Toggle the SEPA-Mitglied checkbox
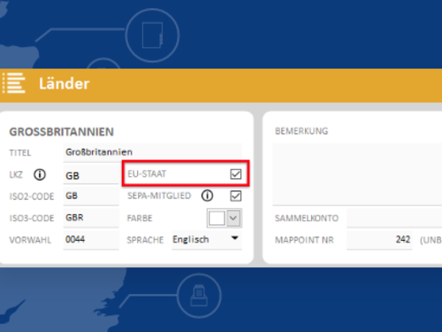Viewport: 442px width, 332px height. (236, 196)
